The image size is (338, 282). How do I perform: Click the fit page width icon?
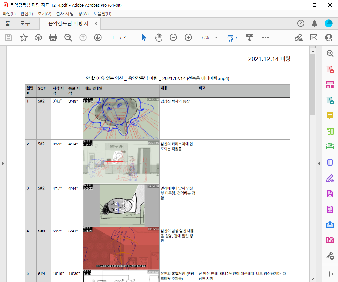pyautogui.click(x=230, y=37)
